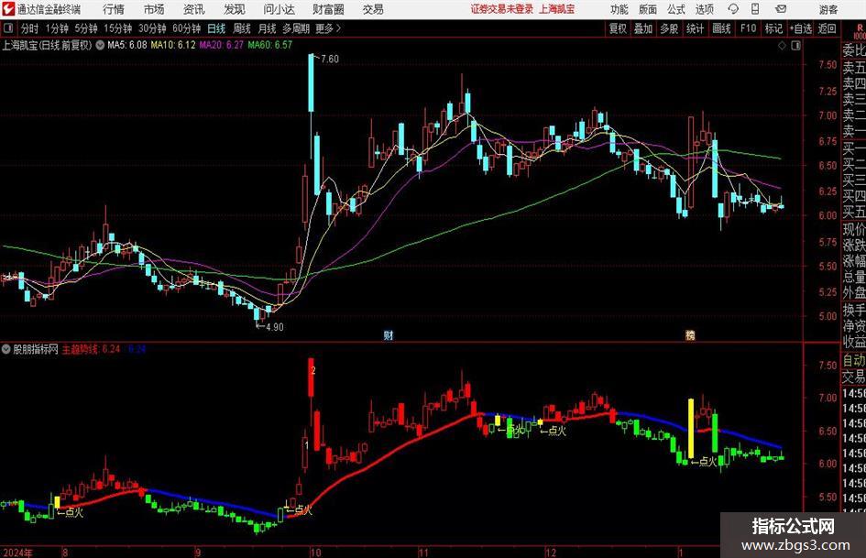Viewport: 866px width, 558px height.
Task: Click the tall yellow candle in indicator panel
Action: 691,429
